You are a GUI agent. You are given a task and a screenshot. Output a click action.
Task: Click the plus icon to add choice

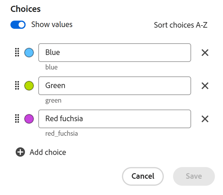click(20, 152)
